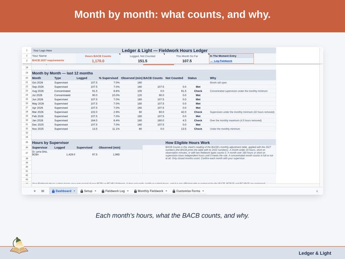Click the In The Moment Entry header

[x=223, y=56]
